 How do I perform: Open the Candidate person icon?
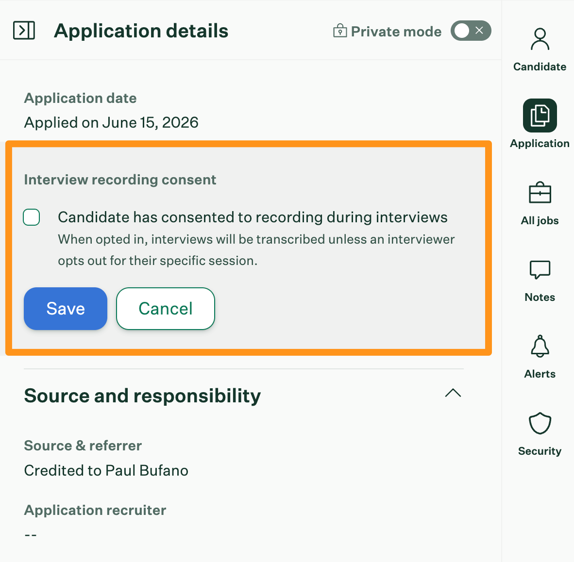(x=540, y=39)
